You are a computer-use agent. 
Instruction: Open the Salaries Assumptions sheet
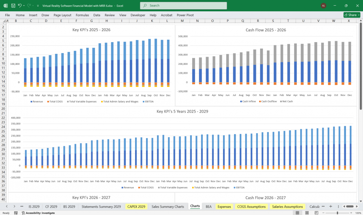[287, 206]
